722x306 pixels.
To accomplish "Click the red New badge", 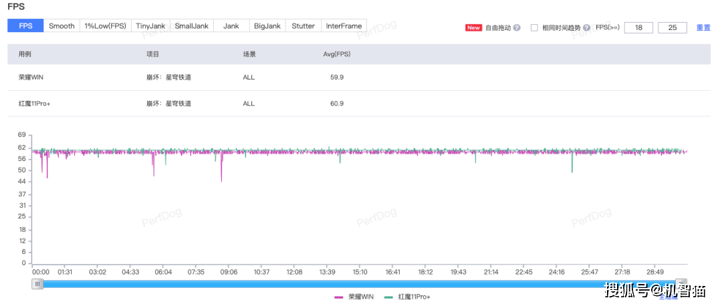I will click(473, 28).
